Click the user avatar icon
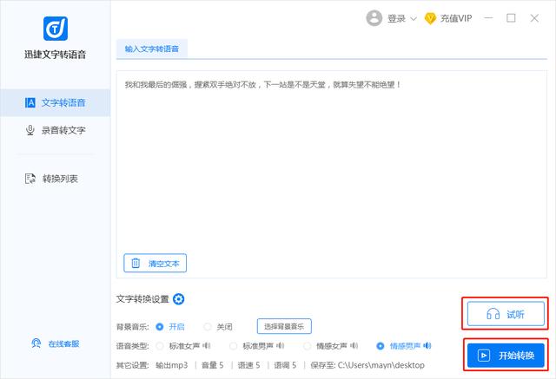The width and height of the screenshot is (556, 379). point(374,17)
